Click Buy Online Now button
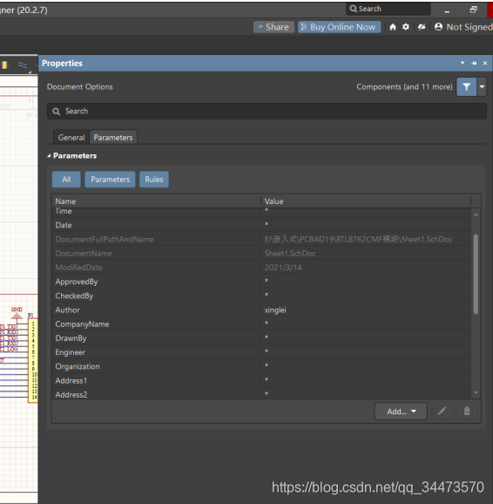Screen dimensions: 493x504 coord(339,27)
